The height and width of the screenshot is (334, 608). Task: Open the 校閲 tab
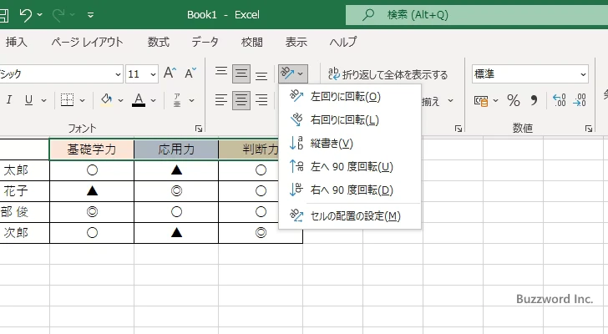tap(251, 42)
